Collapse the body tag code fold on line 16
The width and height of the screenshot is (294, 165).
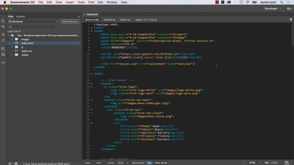click(92, 74)
